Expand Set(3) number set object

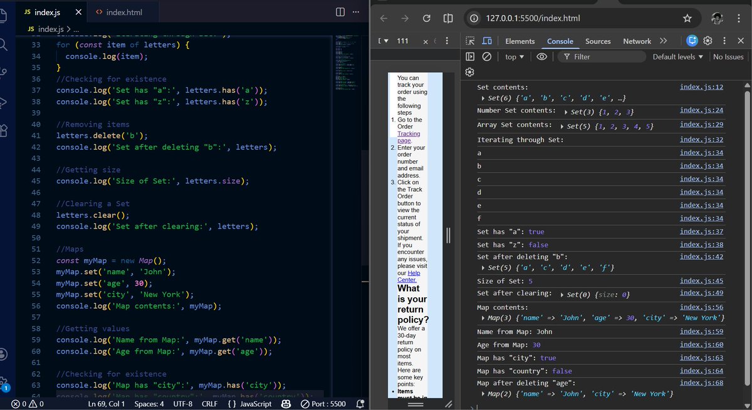click(x=566, y=112)
